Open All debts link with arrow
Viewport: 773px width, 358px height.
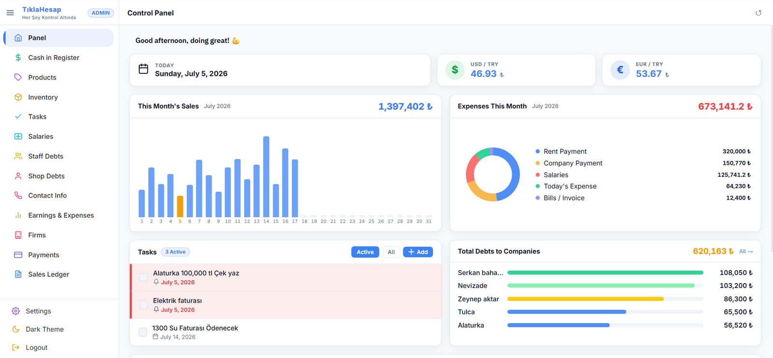[x=746, y=252]
